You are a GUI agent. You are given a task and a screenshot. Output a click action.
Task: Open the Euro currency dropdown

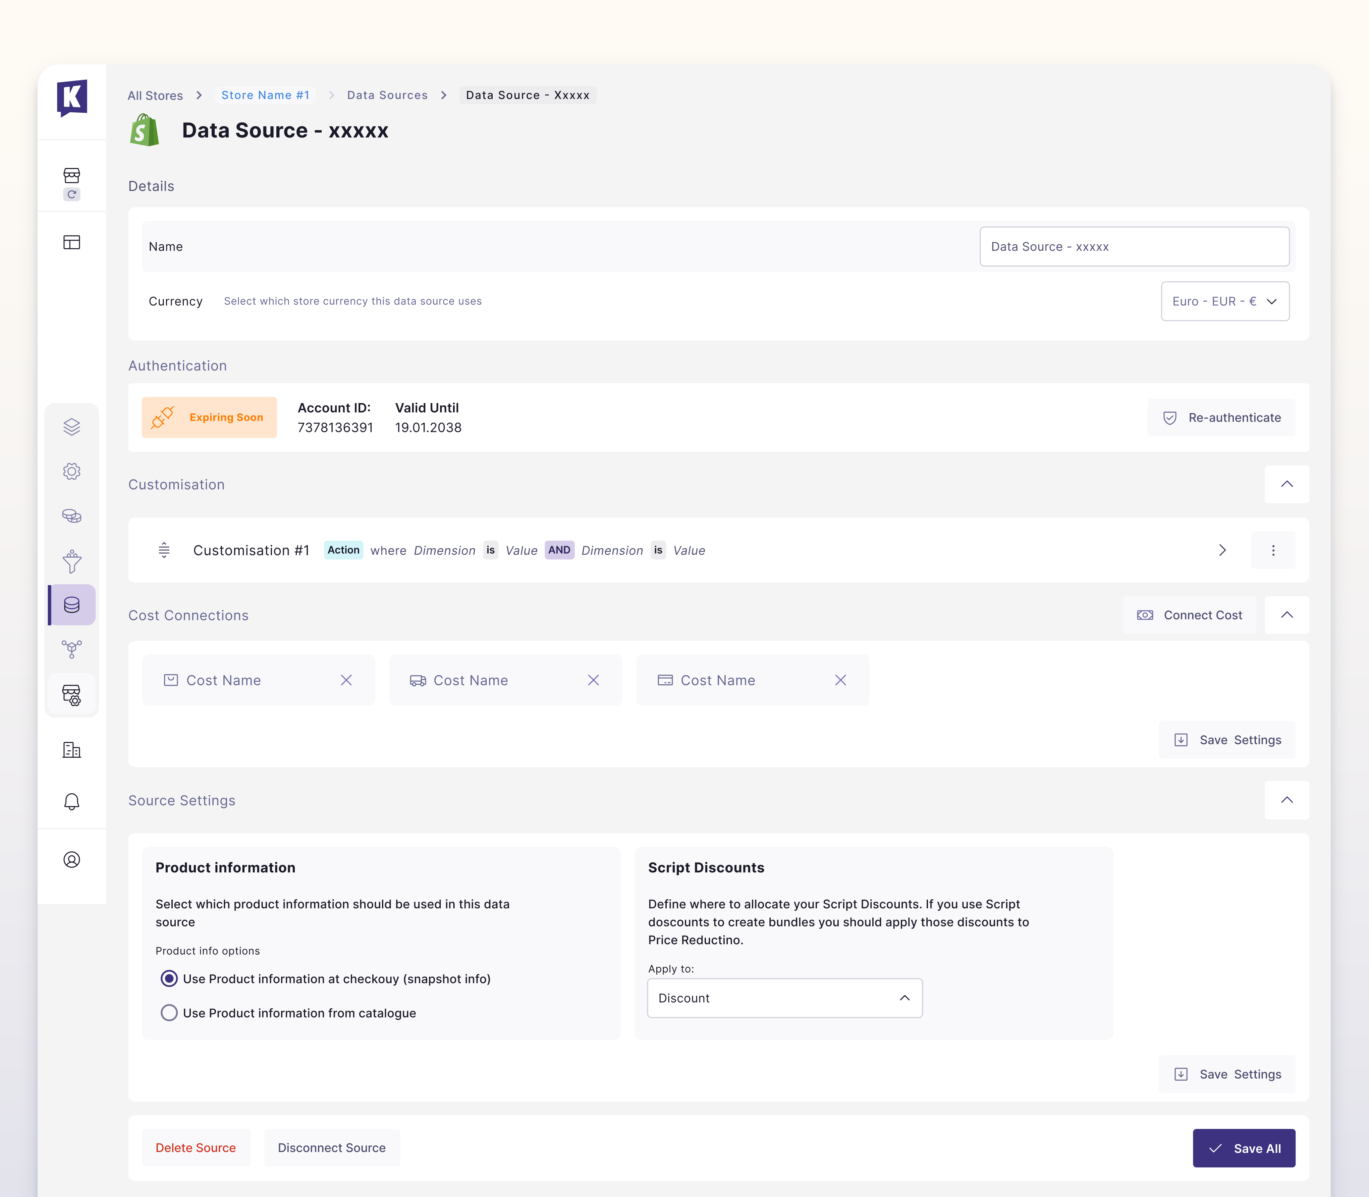pyautogui.click(x=1225, y=301)
